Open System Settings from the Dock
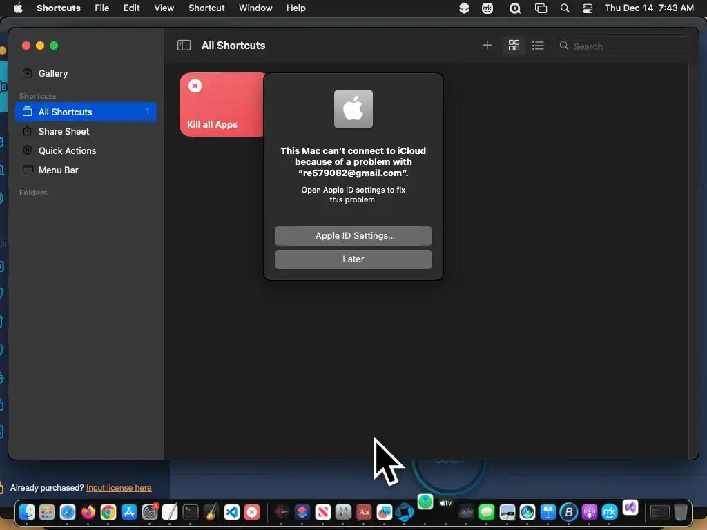This screenshot has height=530, width=707. pyautogui.click(x=150, y=512)
